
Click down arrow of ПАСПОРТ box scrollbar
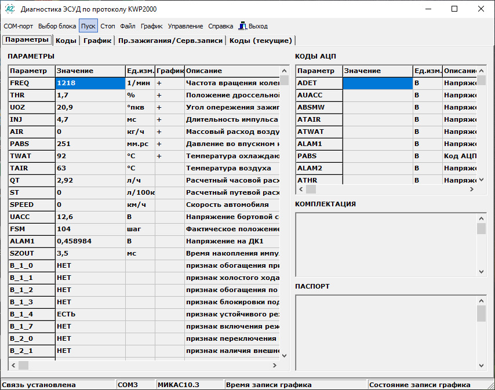click(x=482, y=366)
